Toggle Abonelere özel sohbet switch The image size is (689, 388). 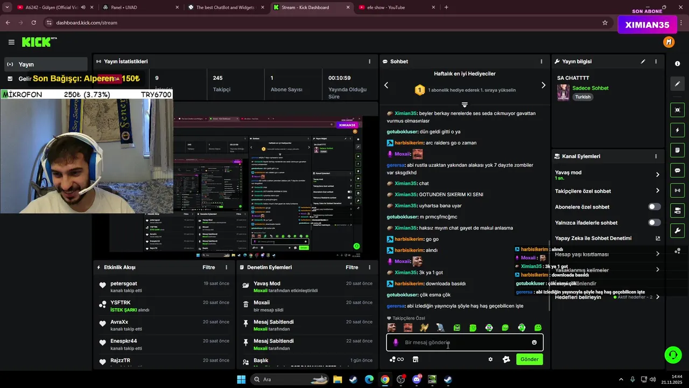point(654,207)
